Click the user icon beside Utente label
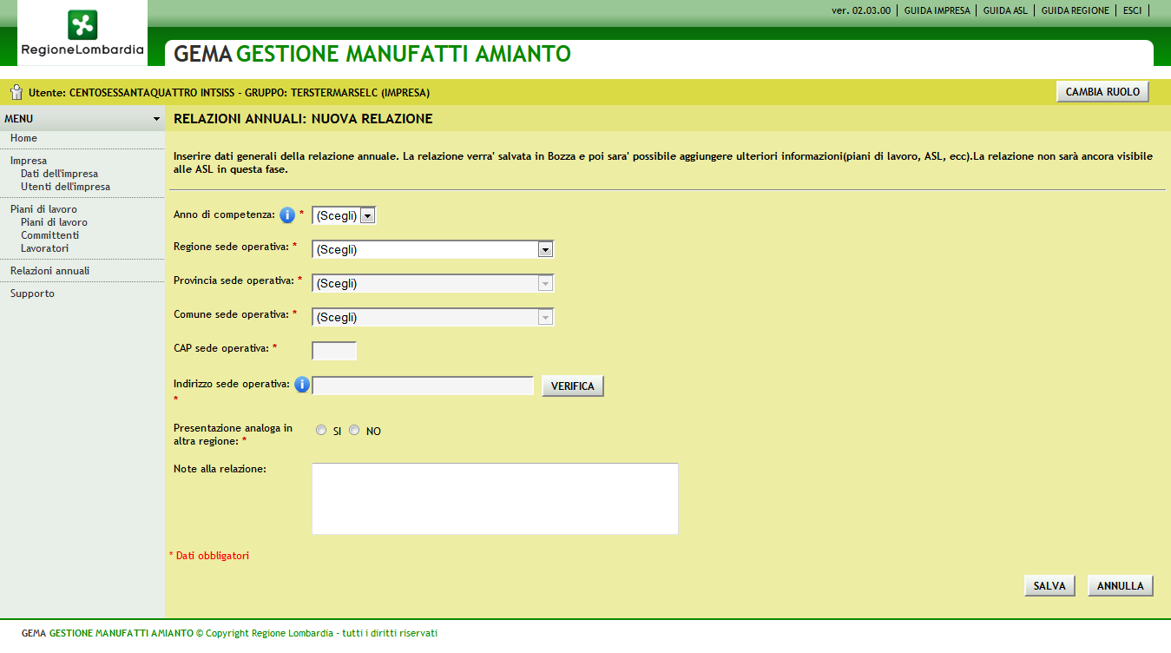This screenshot has width=1171, height=653. point(16,92)
